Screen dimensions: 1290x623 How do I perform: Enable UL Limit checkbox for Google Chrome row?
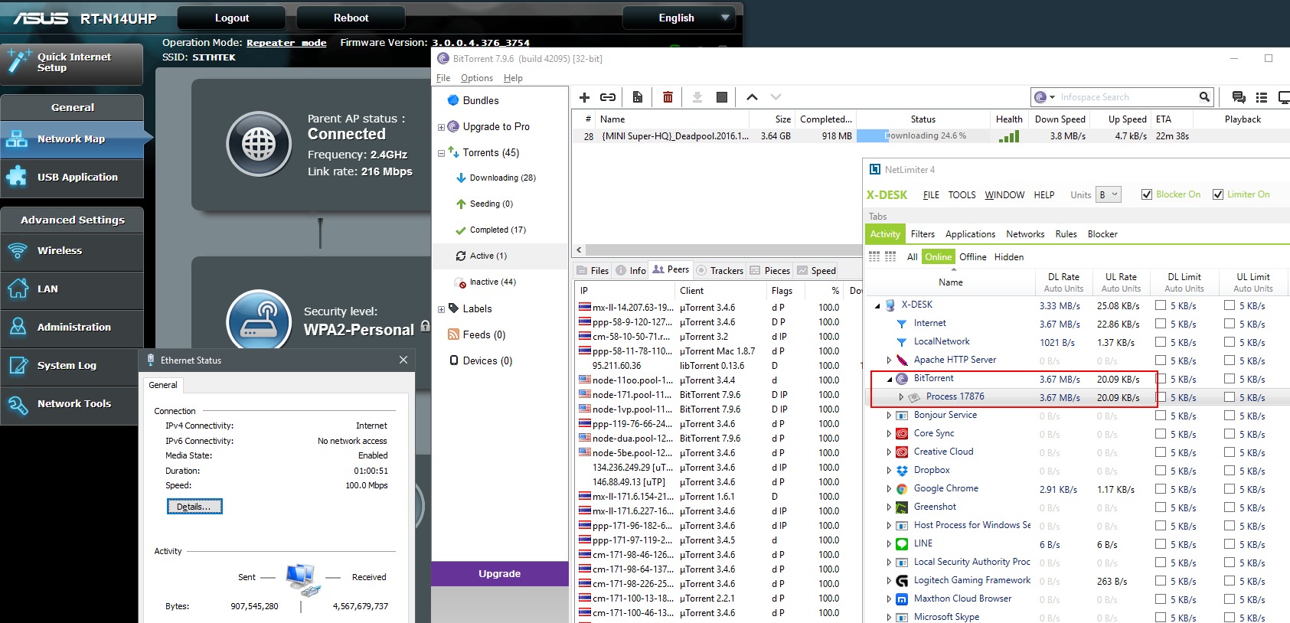(1230, 489)
